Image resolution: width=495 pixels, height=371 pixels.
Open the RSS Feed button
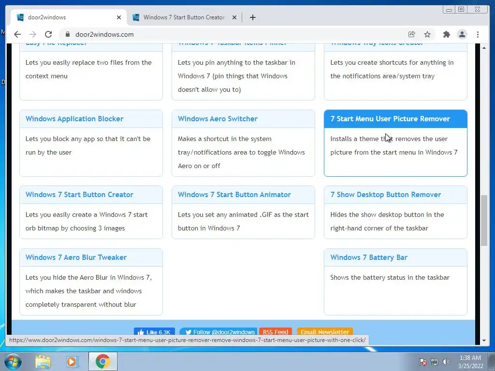tap(275, 331)
